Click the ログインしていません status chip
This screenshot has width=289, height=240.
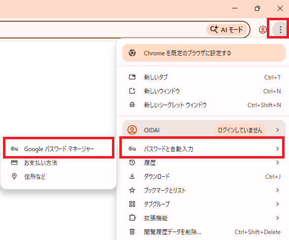click(240, 130)
